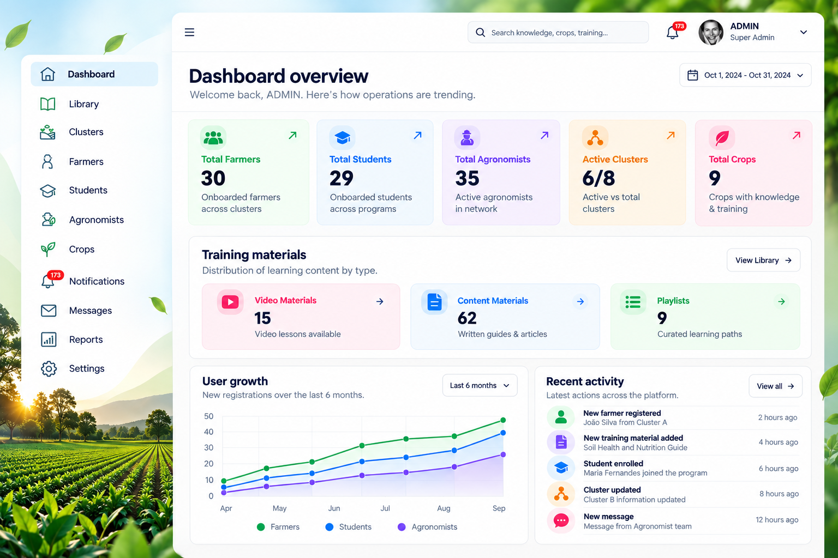Open the Content Materials title link
The width and height of the screenshot is (838, 558).
[493, 301]
